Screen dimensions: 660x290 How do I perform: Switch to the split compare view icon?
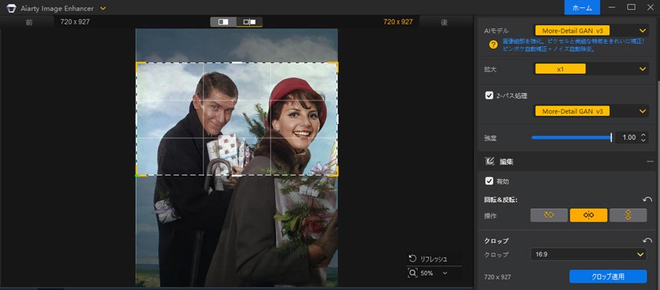224,22
